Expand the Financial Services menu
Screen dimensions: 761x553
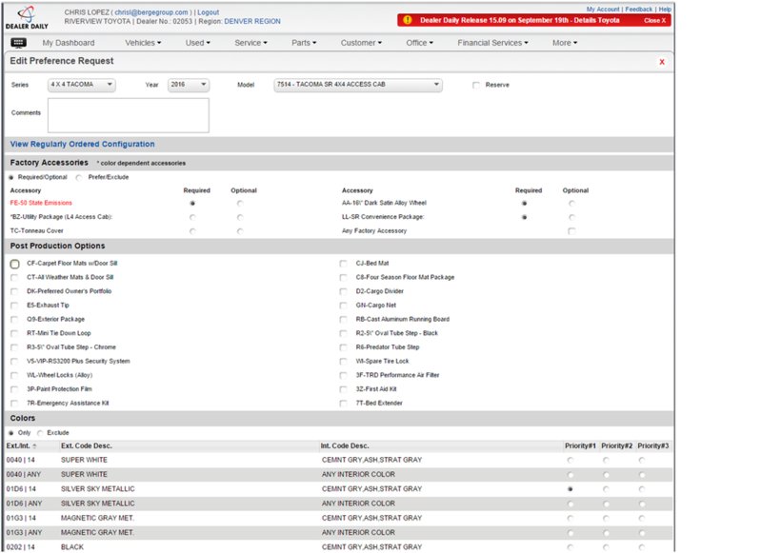point(492,43)
